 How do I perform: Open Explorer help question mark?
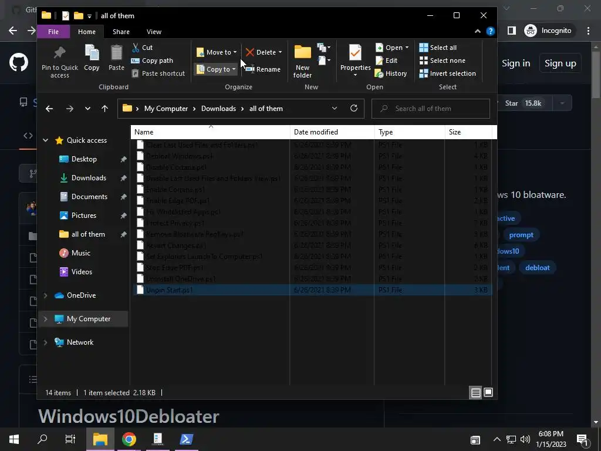[x=490, y=32]
